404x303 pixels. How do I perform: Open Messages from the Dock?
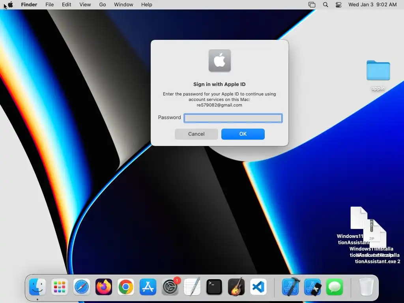(335, 287)
